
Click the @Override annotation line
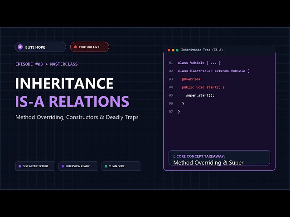[191, 79]
